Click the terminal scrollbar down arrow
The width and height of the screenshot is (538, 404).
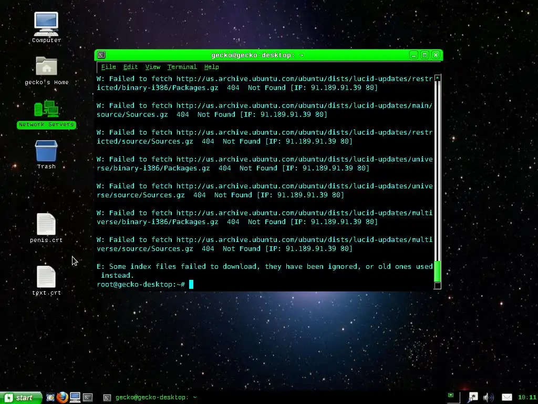coord(438,286)
